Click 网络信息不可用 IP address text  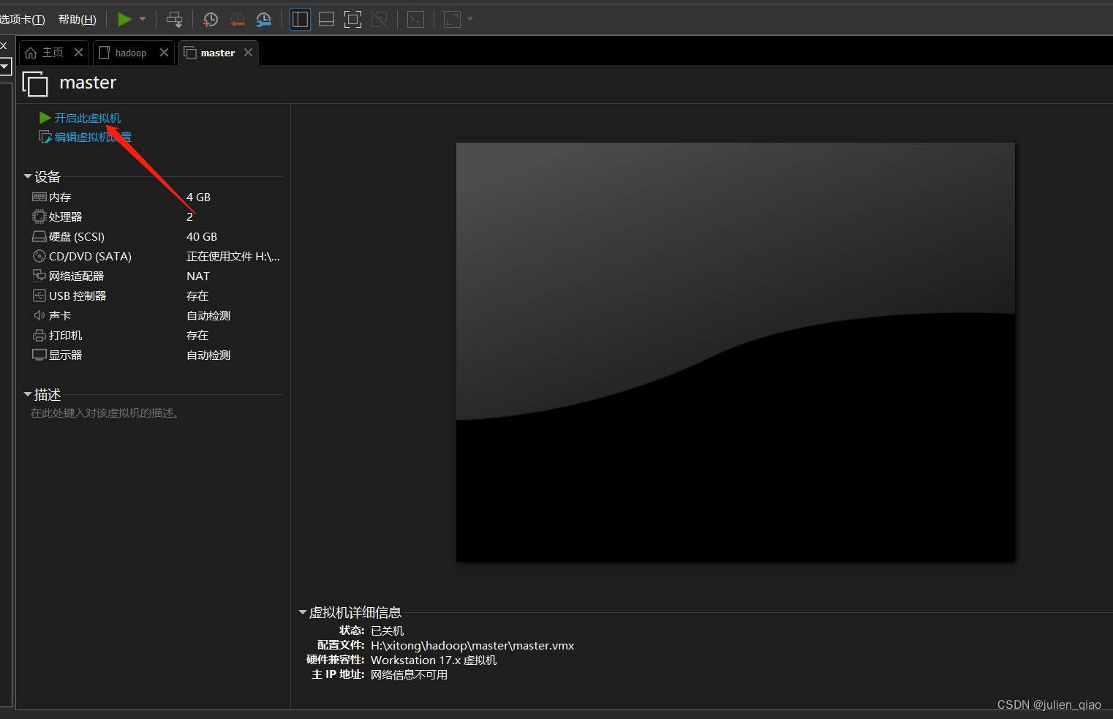point(409,674)
